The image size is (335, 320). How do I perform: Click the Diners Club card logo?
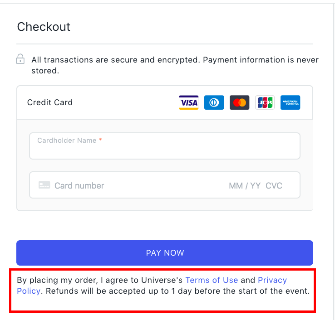[214, 102]
